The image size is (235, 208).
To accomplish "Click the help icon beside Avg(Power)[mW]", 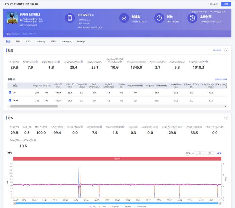I will (x=206, y=62).
